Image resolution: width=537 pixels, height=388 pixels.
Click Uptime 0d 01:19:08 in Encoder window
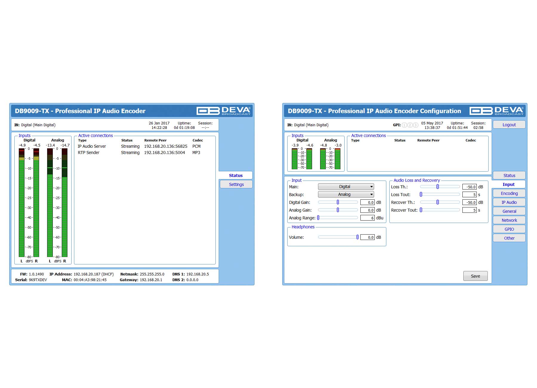pyautogui.click(x=184, y=127)
